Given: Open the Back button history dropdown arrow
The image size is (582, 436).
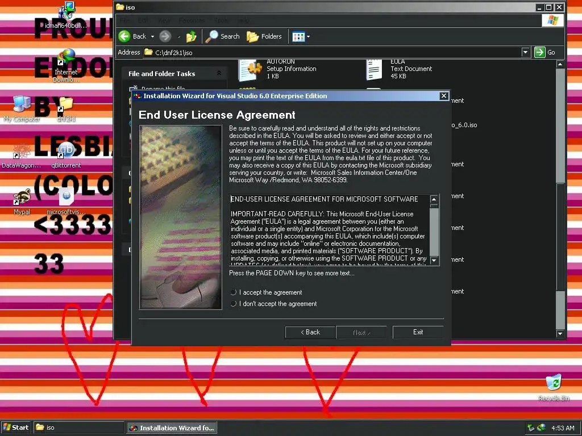Looking at the screenshot, I should [152, 36].
